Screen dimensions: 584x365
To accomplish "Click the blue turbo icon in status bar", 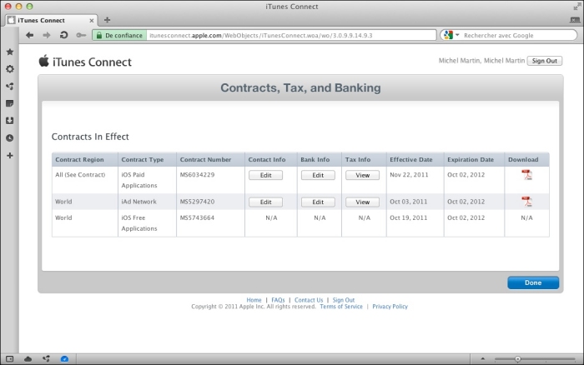I will click(64, 359).
